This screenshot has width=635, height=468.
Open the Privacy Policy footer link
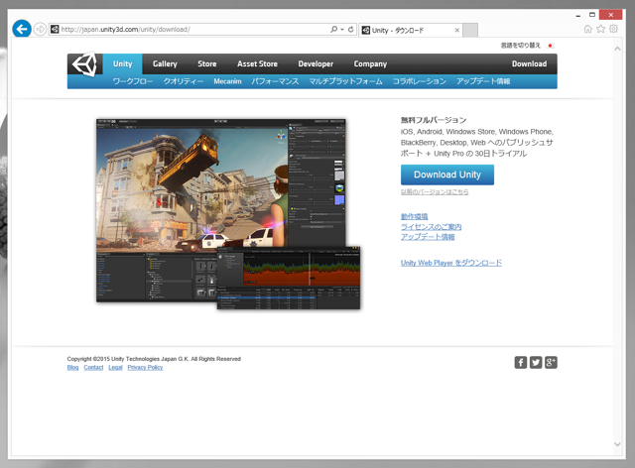point(145,367)
